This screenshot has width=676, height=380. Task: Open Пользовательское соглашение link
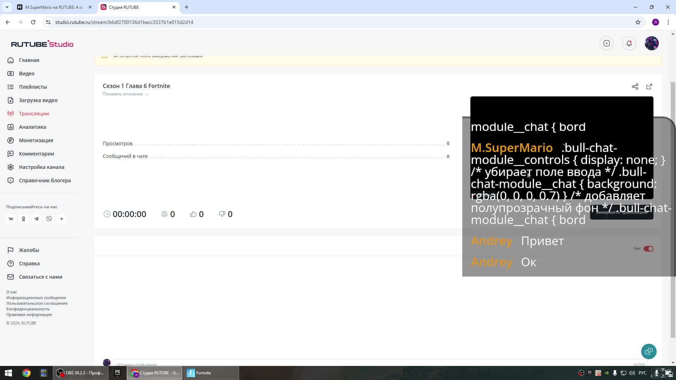click(37, 303)
